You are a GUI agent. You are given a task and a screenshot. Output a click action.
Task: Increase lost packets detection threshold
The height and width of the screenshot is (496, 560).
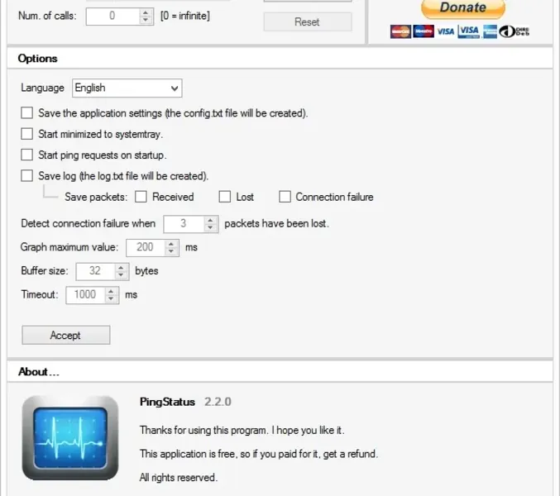click(210, 221)
